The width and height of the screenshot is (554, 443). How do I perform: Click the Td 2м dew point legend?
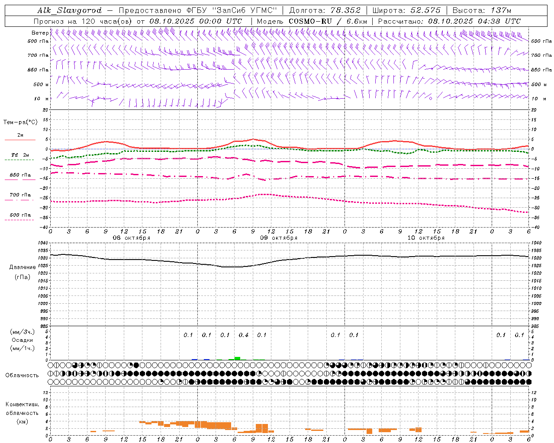point(20,155)
